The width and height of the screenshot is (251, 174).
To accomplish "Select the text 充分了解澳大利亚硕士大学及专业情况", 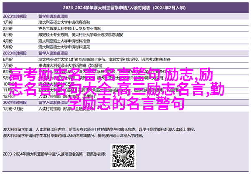I will [x=69, y=28].
